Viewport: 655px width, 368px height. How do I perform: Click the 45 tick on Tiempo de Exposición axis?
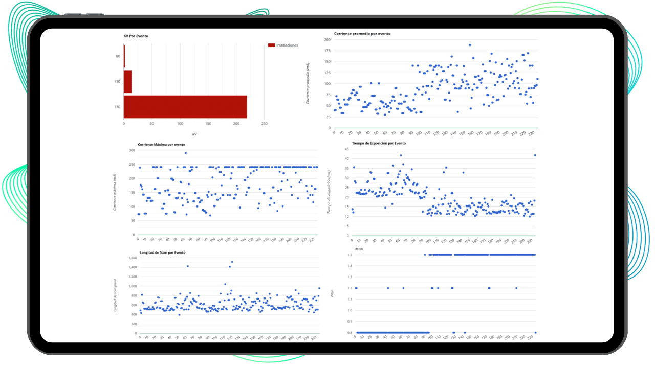tap(346, 149)
